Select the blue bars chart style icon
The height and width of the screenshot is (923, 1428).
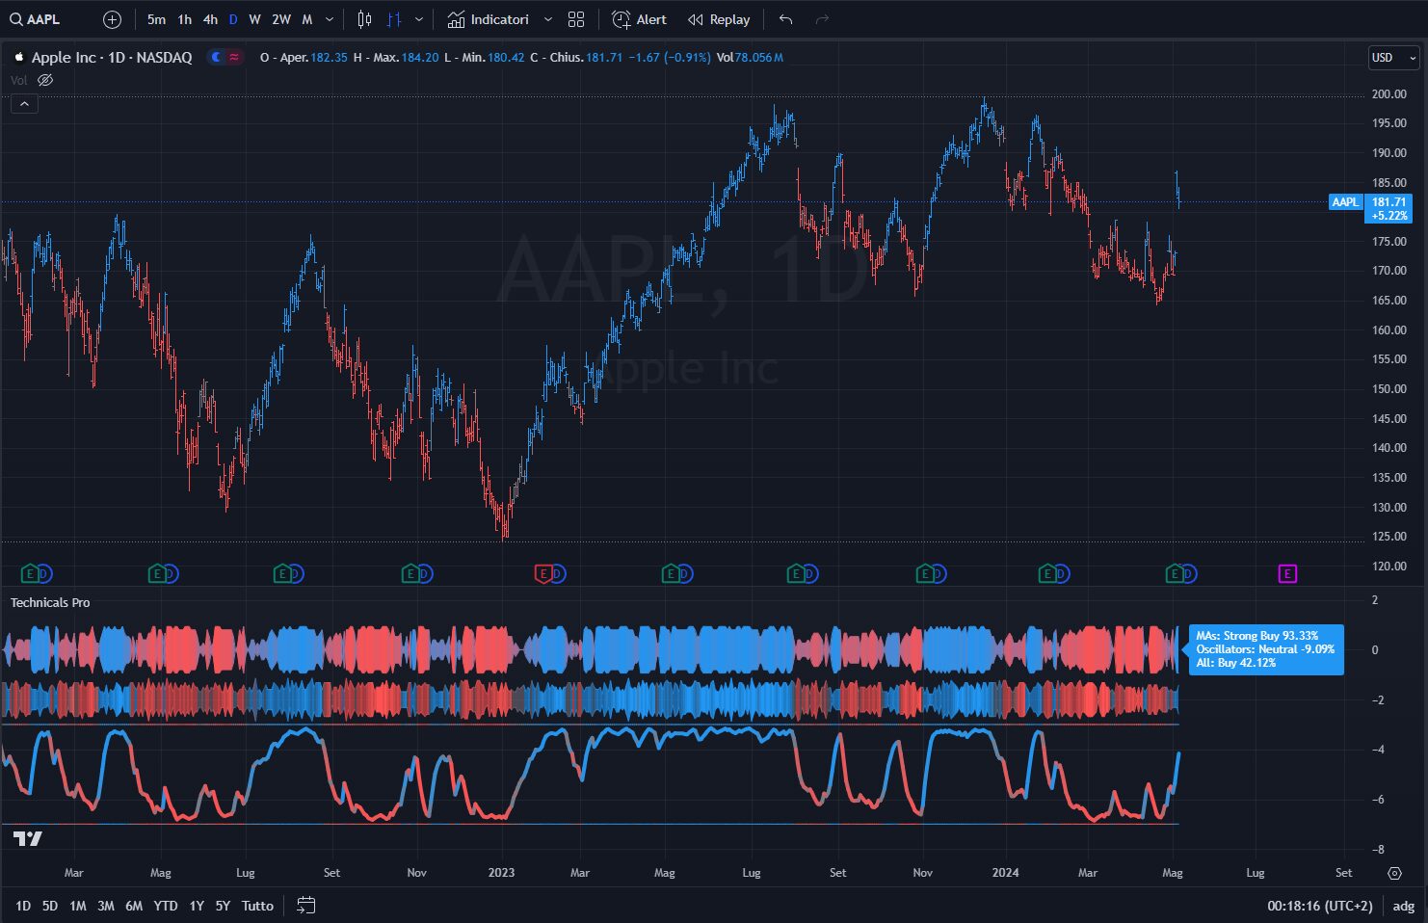click(394, 19)
